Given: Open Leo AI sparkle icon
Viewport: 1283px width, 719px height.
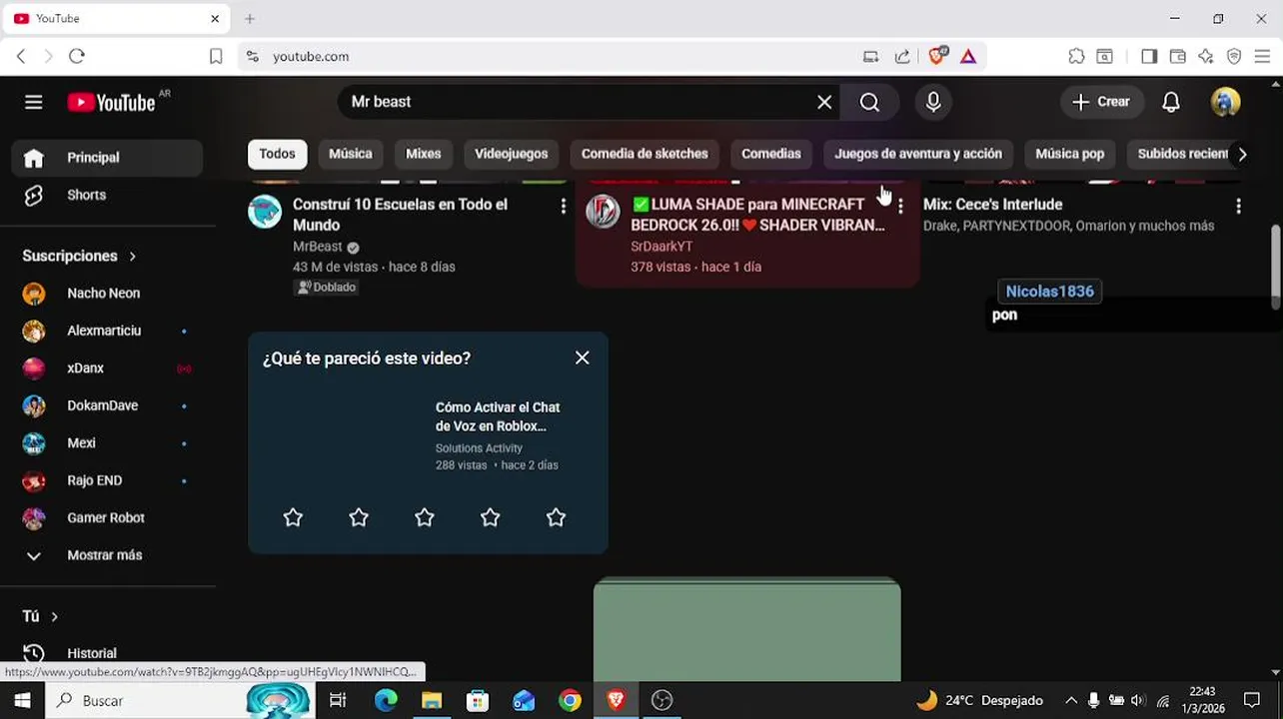Looking at the screenshot, I should coord(1206,57).
